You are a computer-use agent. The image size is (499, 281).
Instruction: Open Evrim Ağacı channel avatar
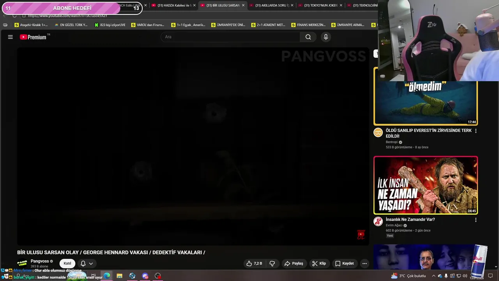[x=378, y=221]
